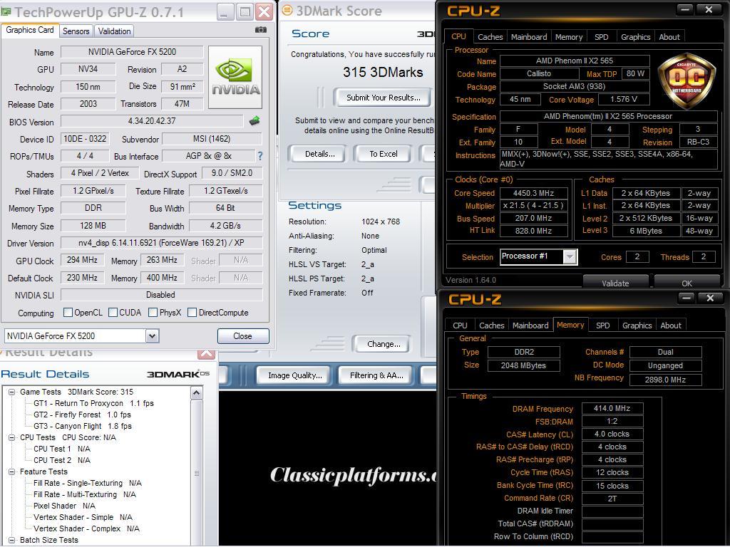
Task: Click the Details... button
Action: click(x=319, y=154)
